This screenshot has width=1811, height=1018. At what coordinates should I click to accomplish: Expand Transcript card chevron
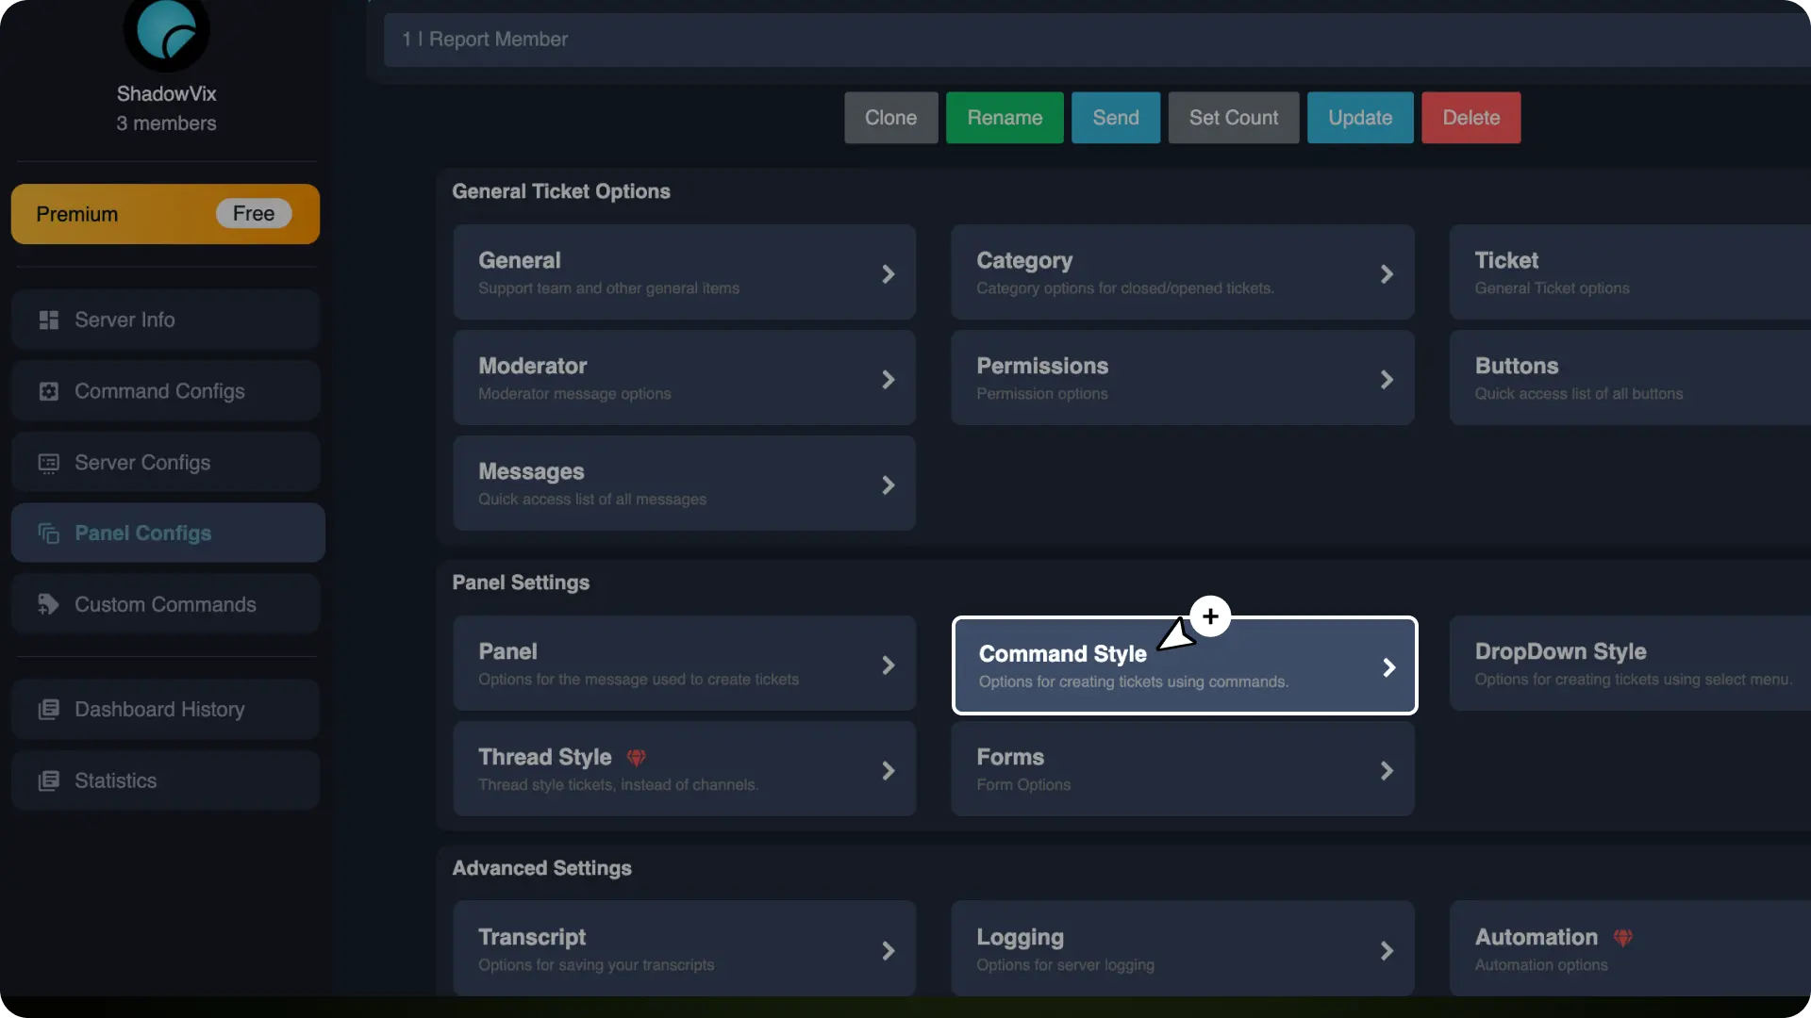point(888,951)
